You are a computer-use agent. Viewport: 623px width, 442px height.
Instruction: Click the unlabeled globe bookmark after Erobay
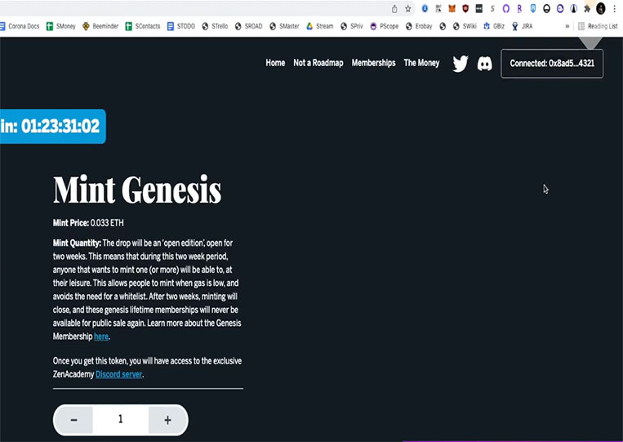pos(443,26)
